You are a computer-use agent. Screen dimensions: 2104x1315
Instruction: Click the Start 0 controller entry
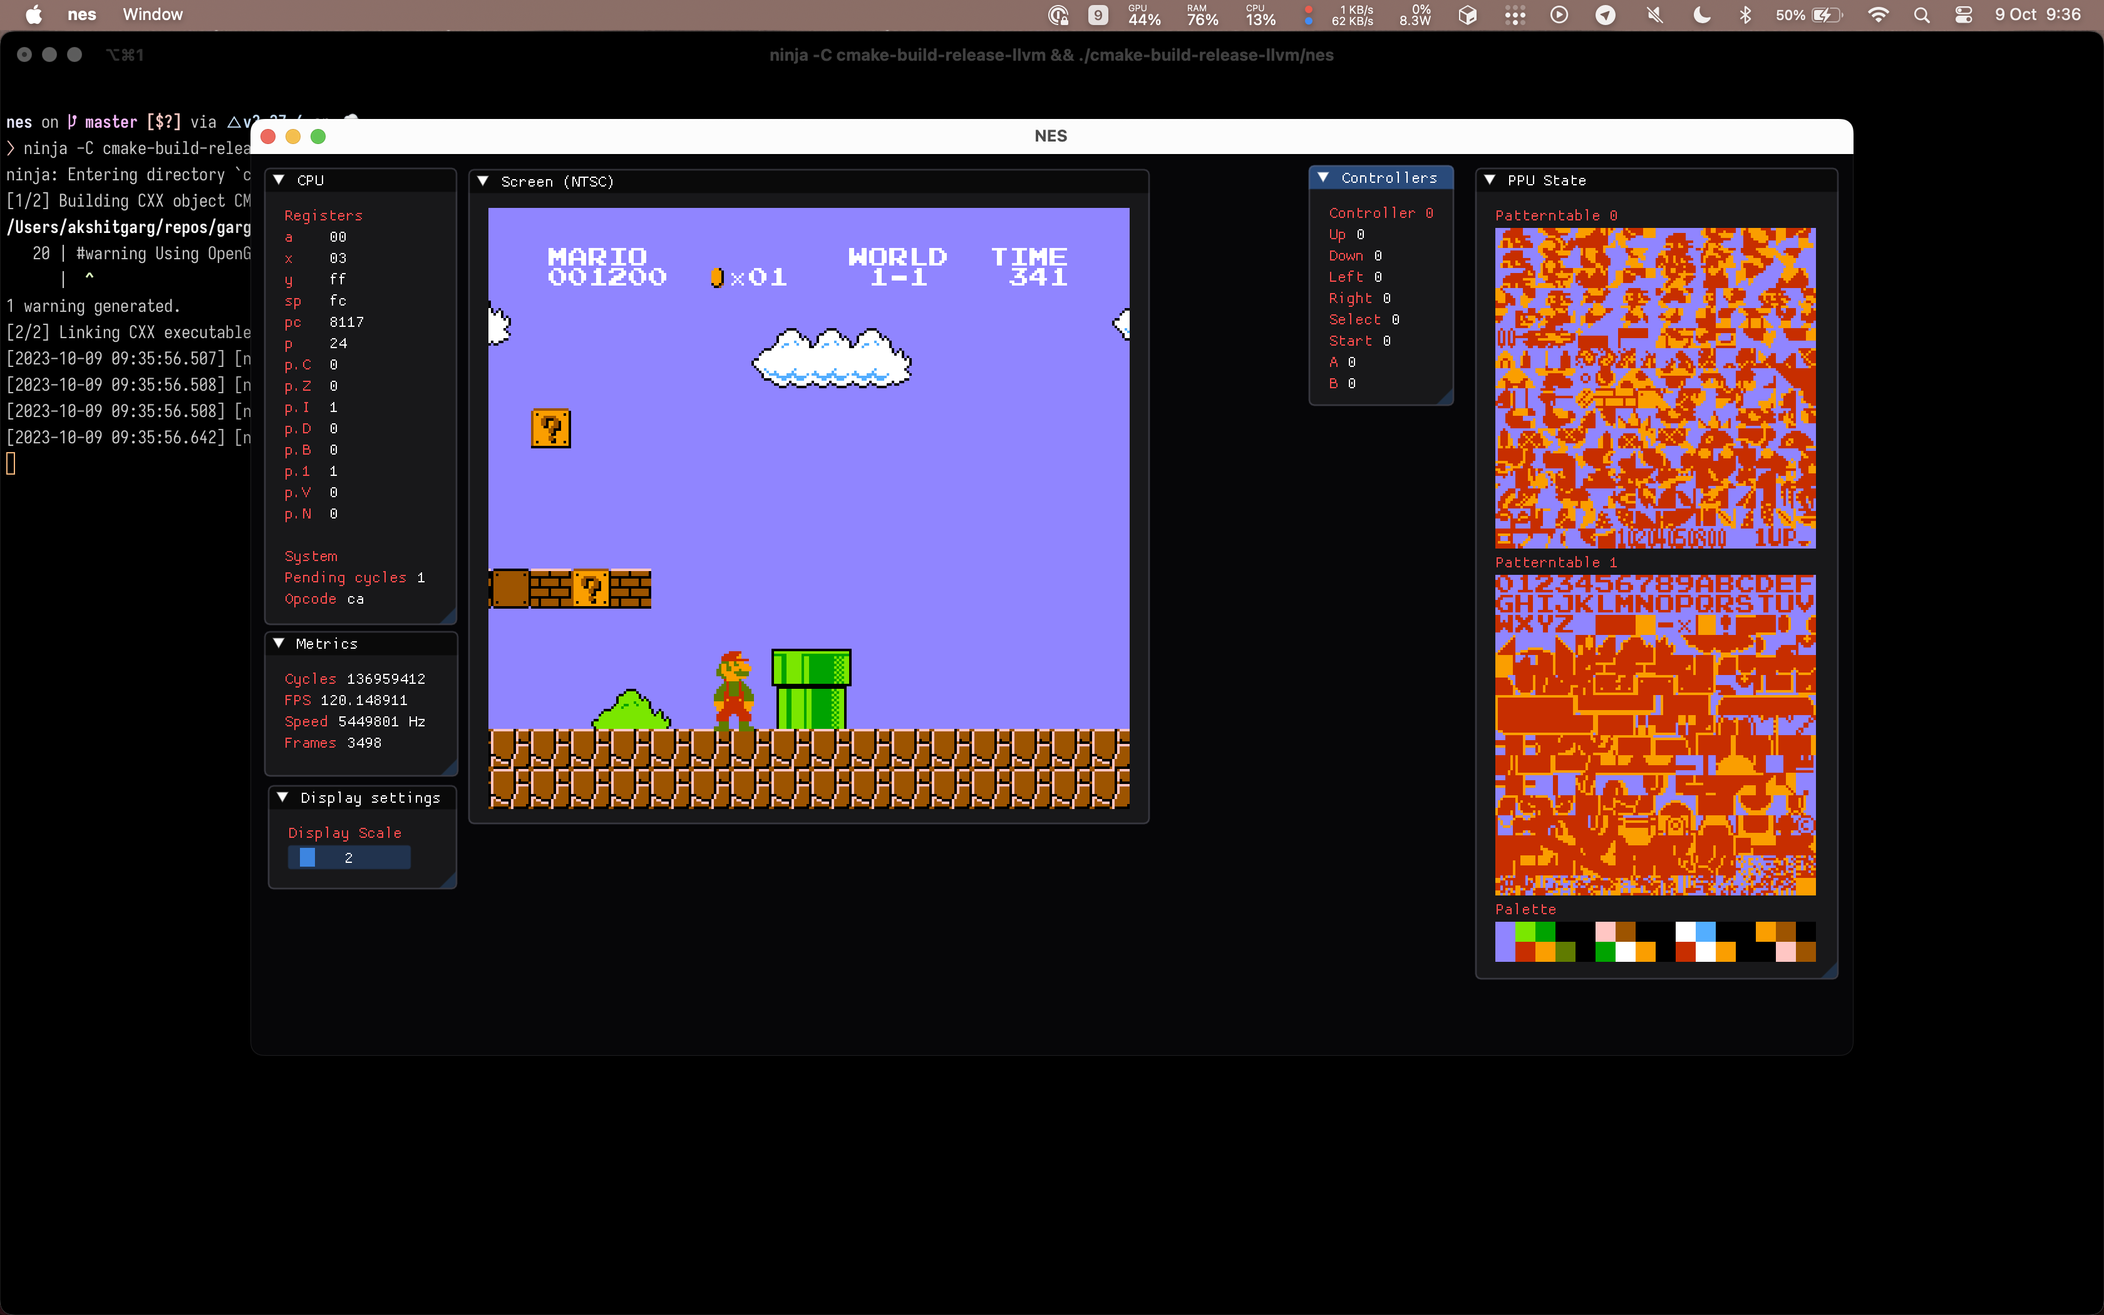1359,341
